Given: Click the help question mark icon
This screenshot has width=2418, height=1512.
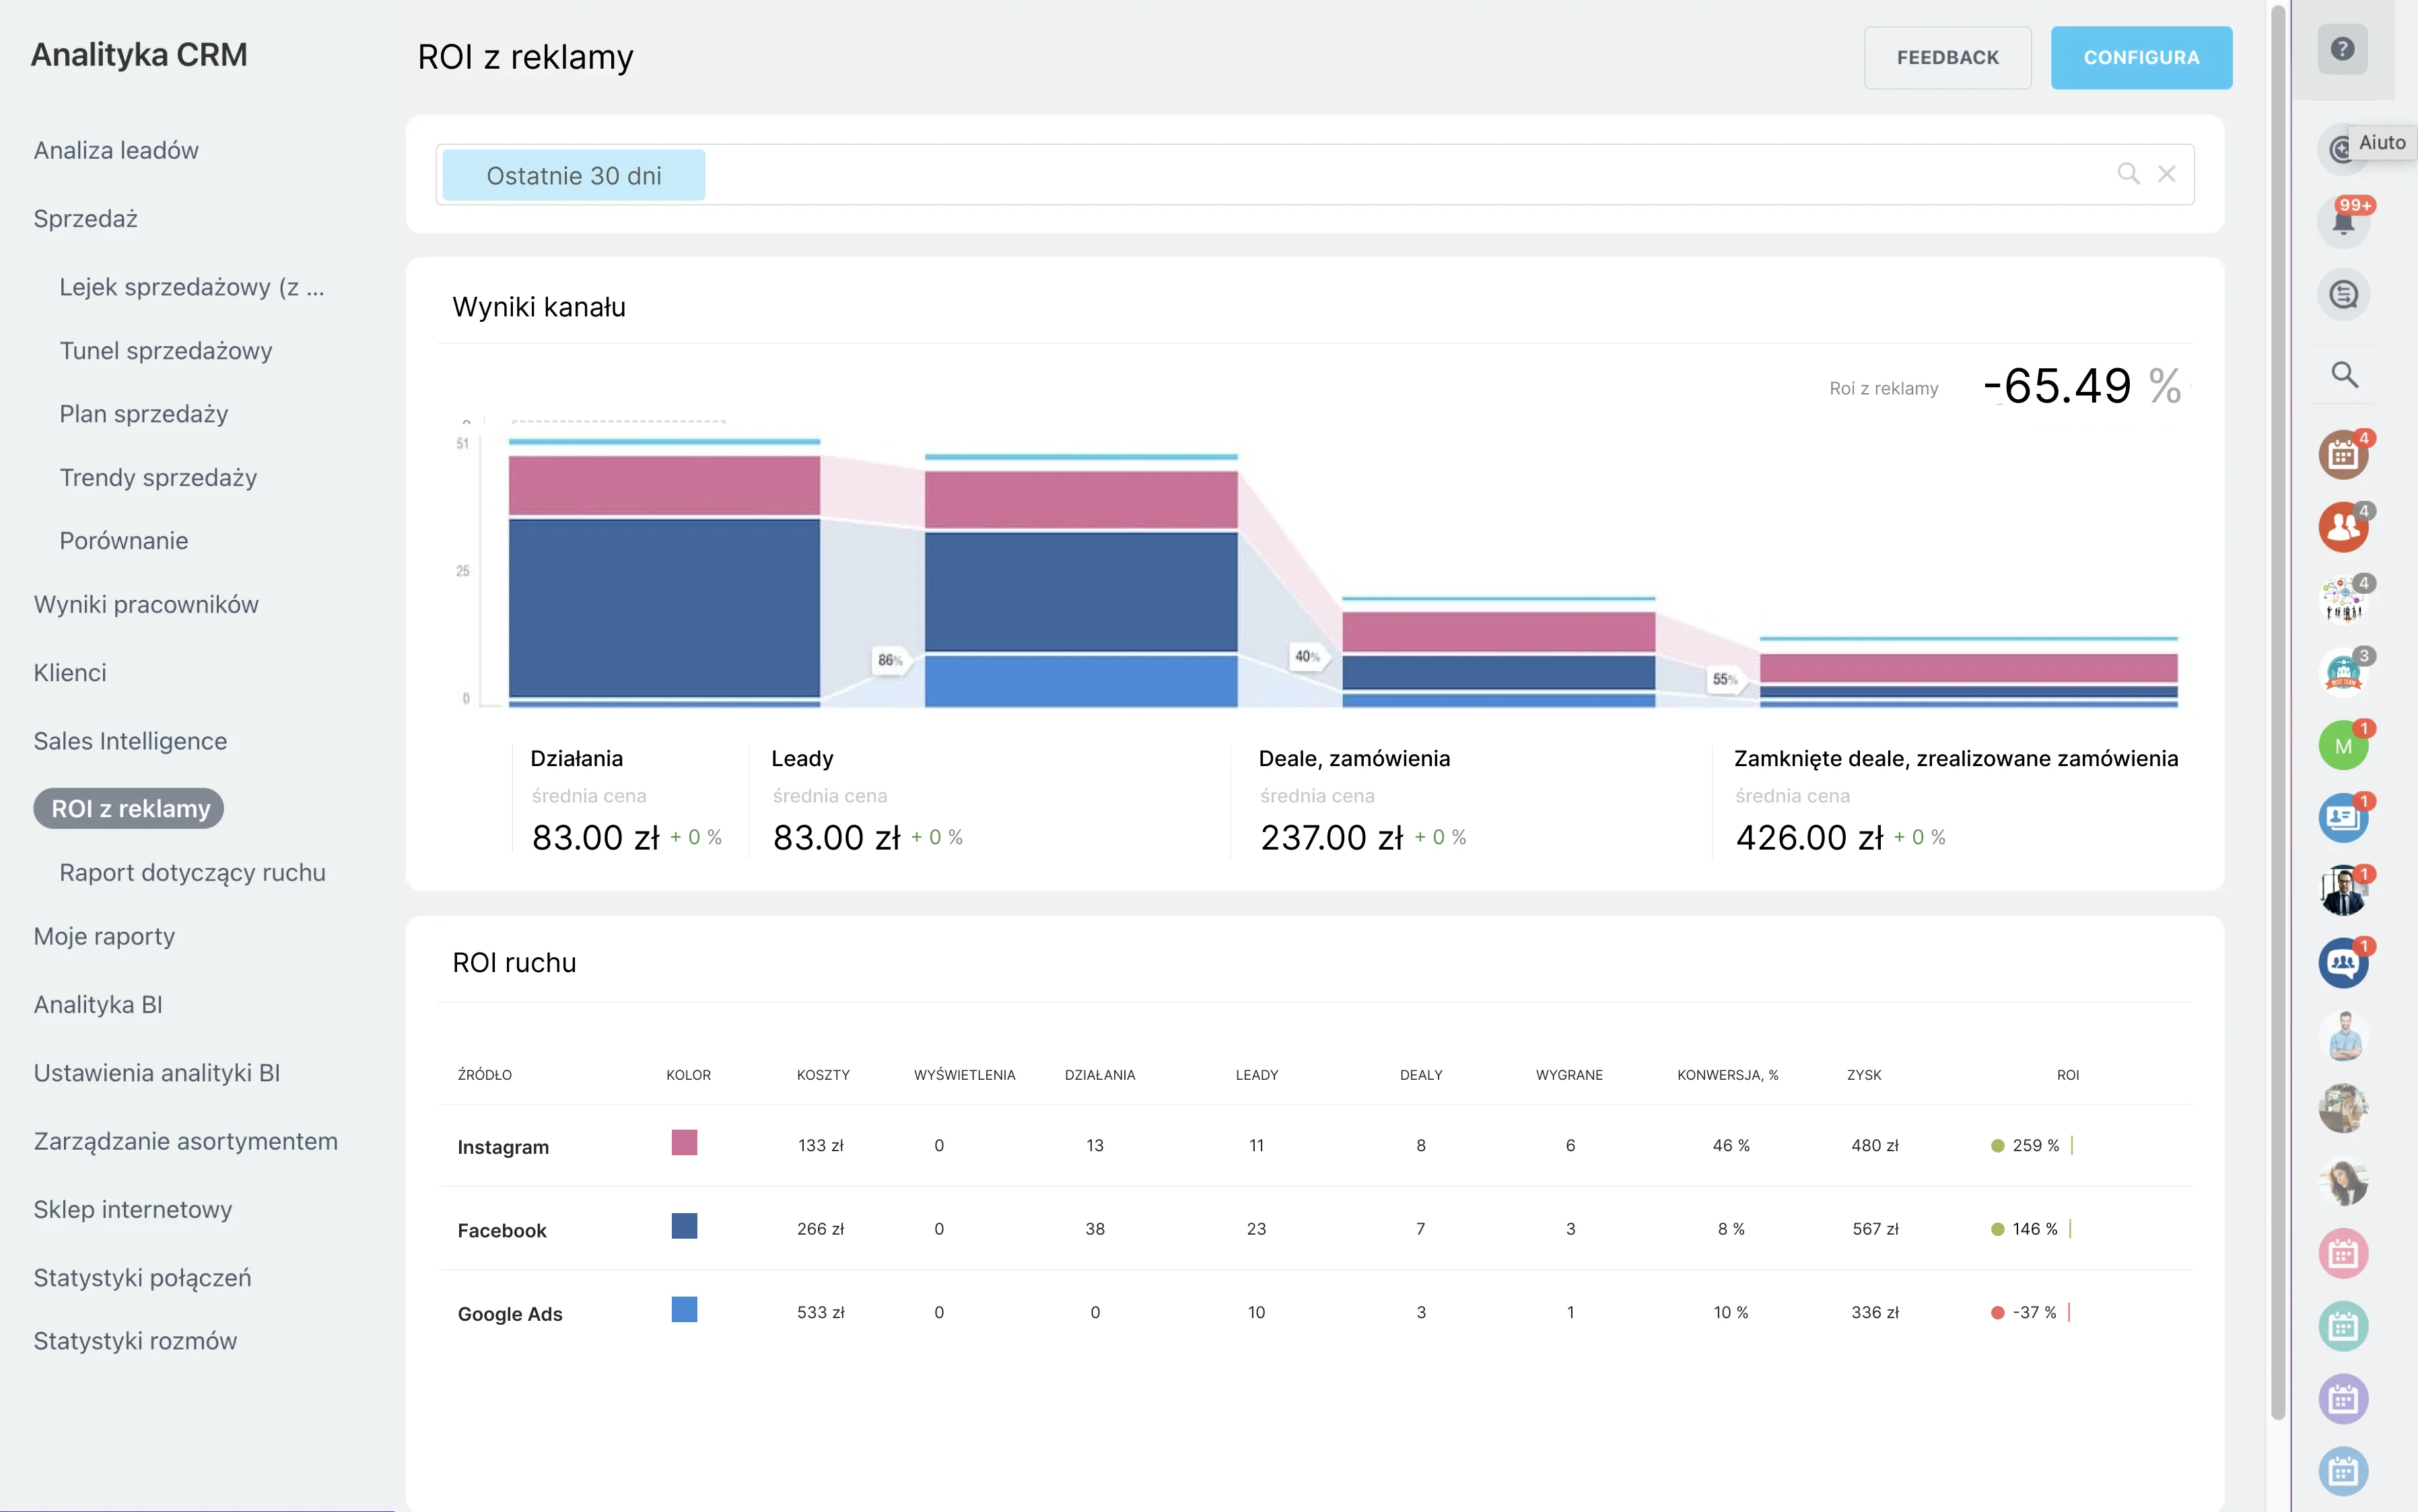Looking at the screenshot, I should 2342,49.
